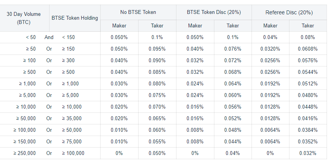Click the 0.04% token disc taker cell
This screenshot has height=165, width=332.
(x=233, y=153)
